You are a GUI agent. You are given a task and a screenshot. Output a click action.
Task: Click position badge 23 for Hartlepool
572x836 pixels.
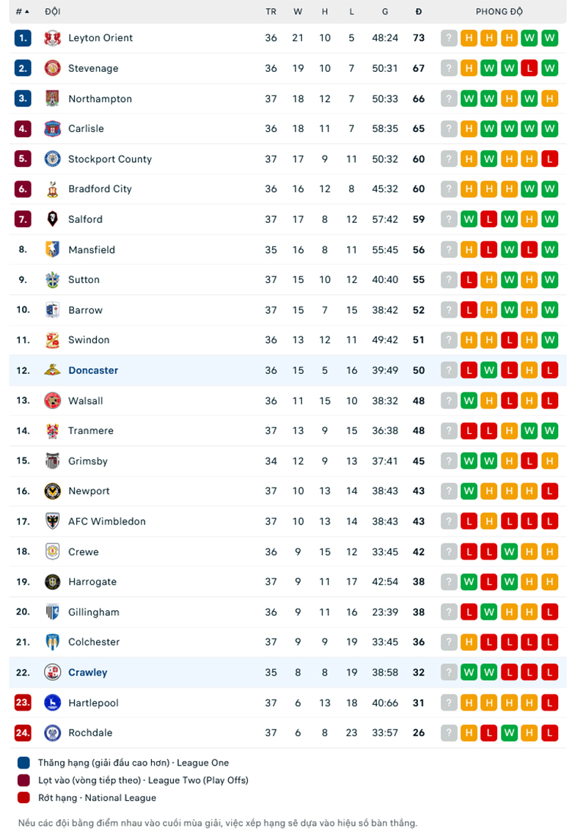pos(23,703)
